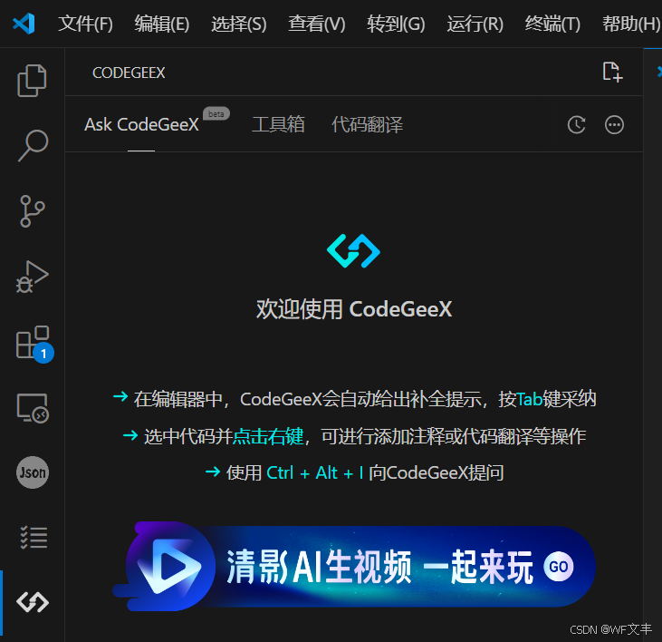Open the Json extension icon

click(x=33, y=472)
